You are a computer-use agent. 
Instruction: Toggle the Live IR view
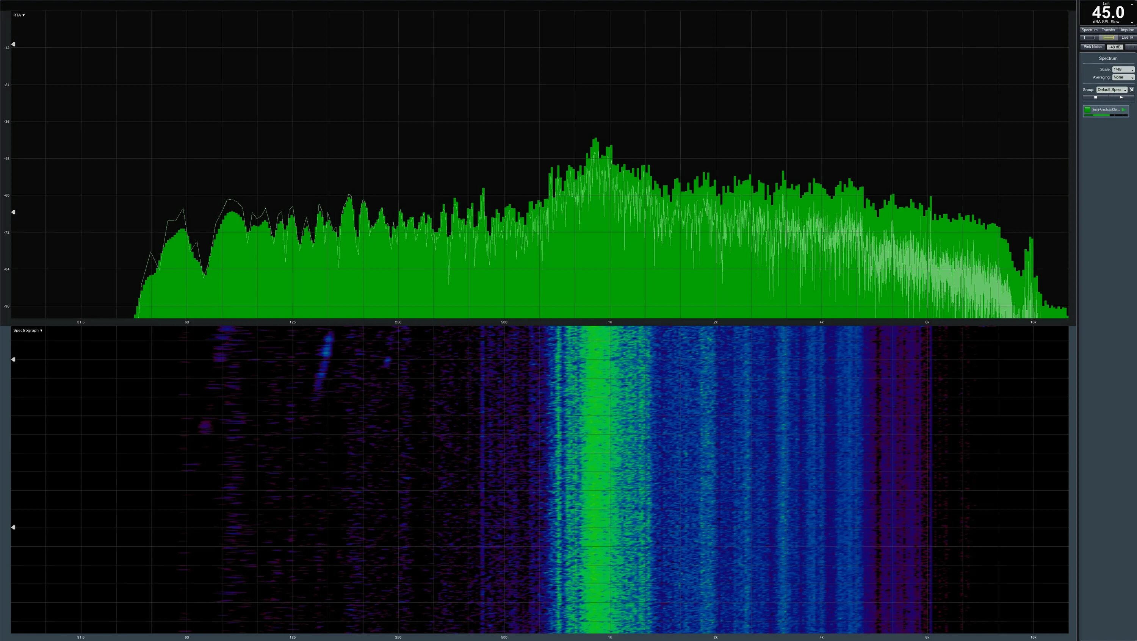[x=1127, y=38]
